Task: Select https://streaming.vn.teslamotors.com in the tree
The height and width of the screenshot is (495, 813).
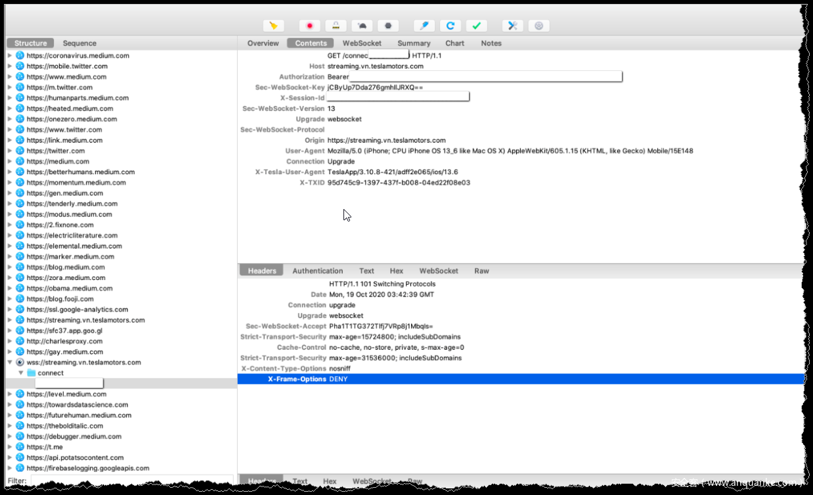Action: [x=85, y=320]
